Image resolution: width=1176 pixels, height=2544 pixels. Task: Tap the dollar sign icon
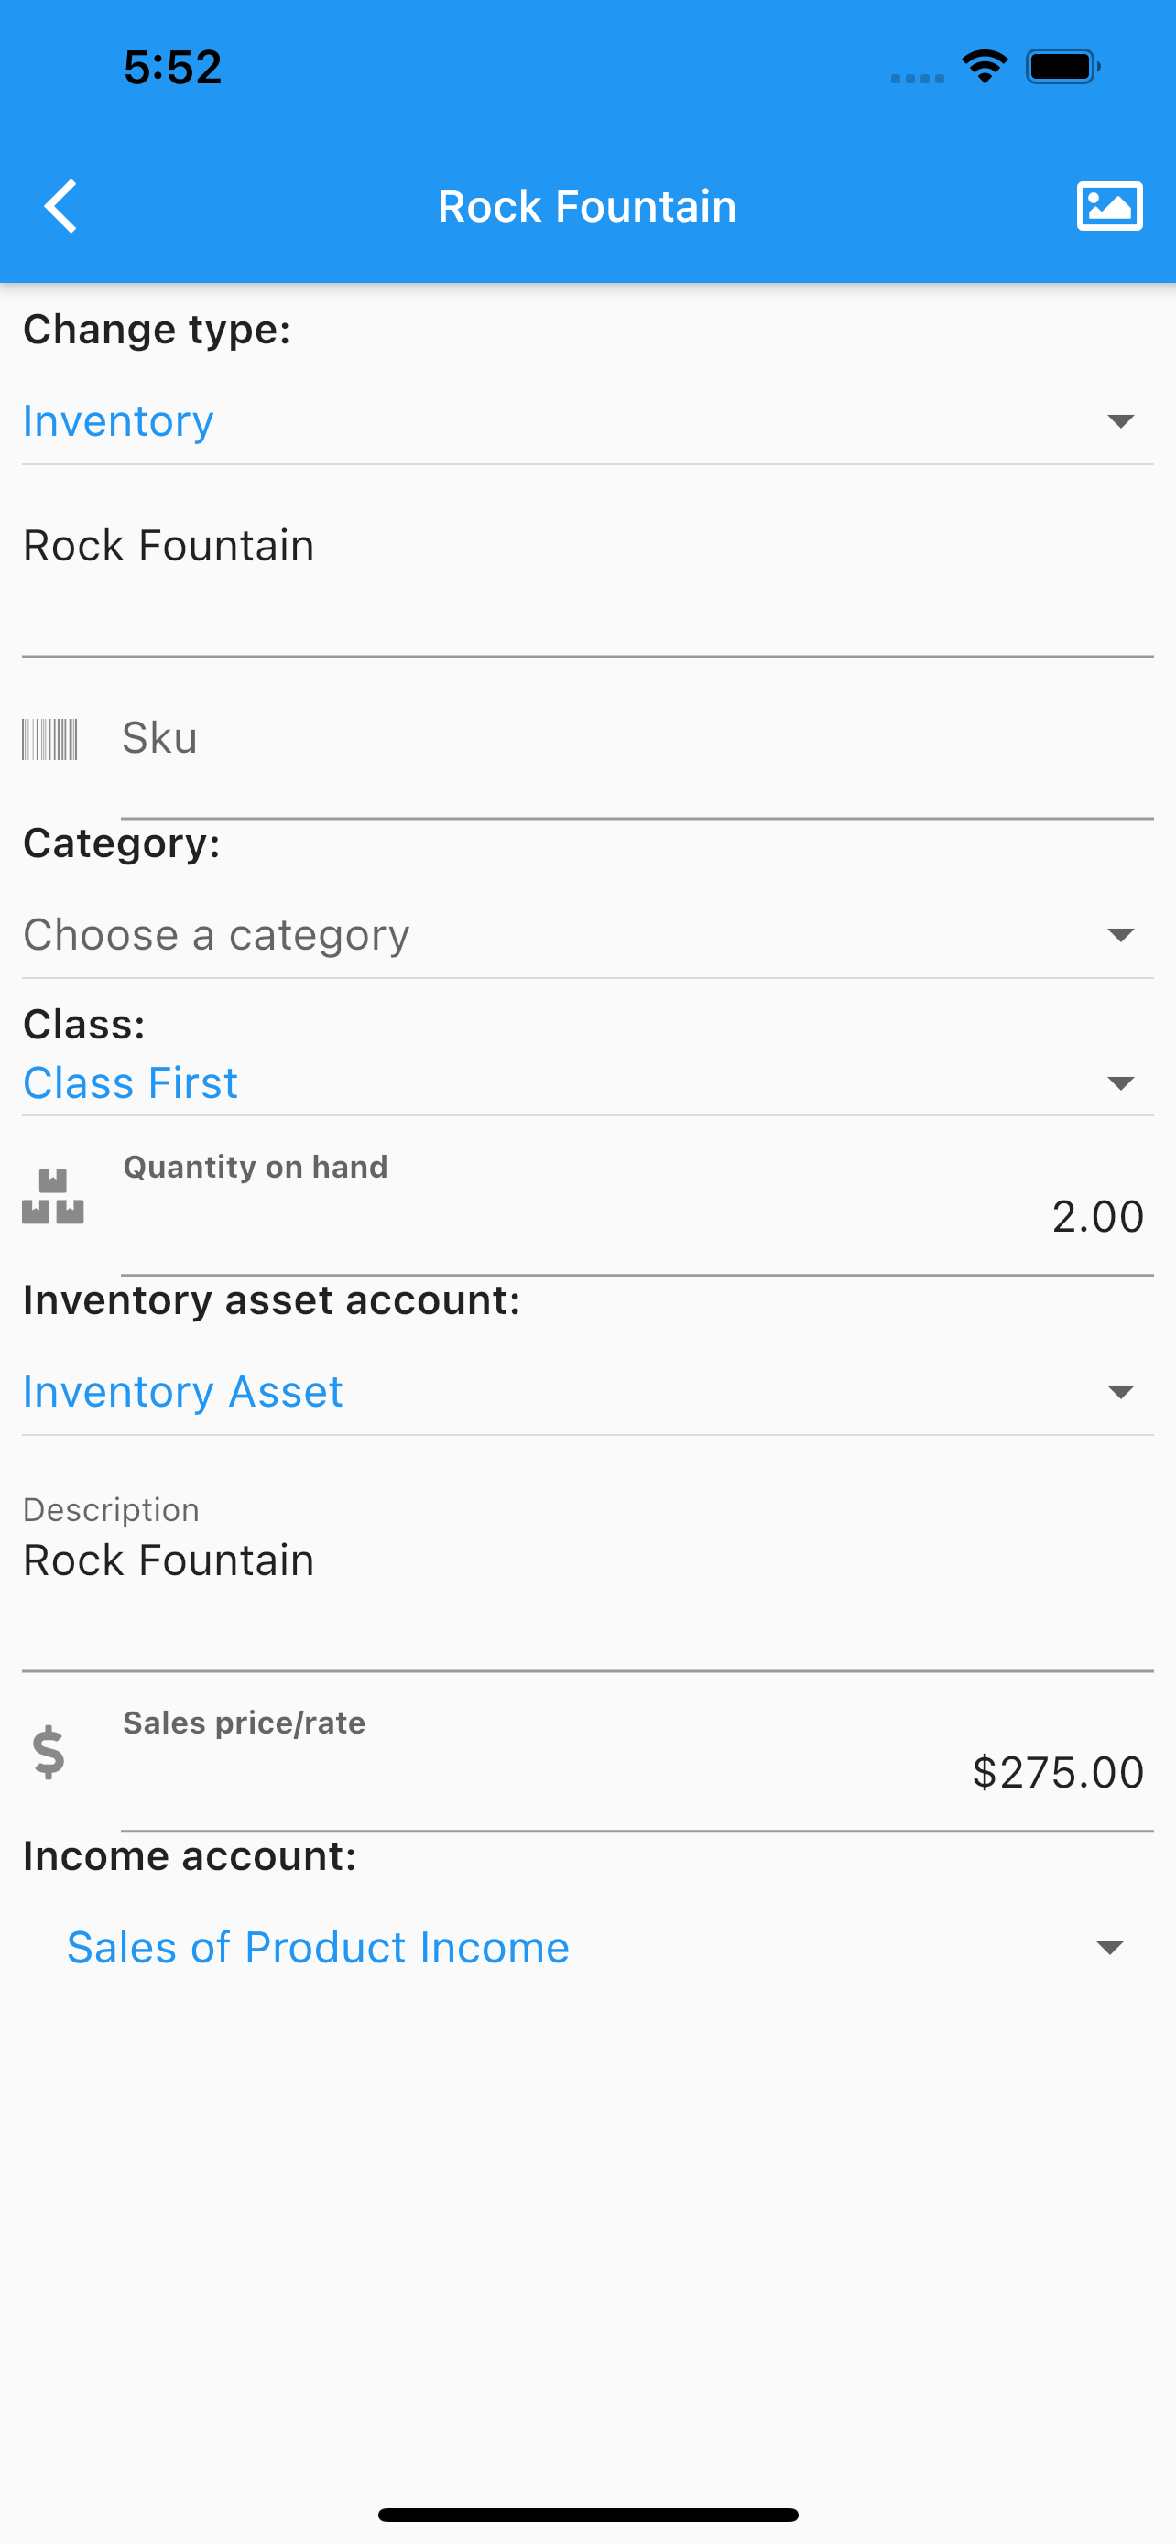click(49, 1753)
